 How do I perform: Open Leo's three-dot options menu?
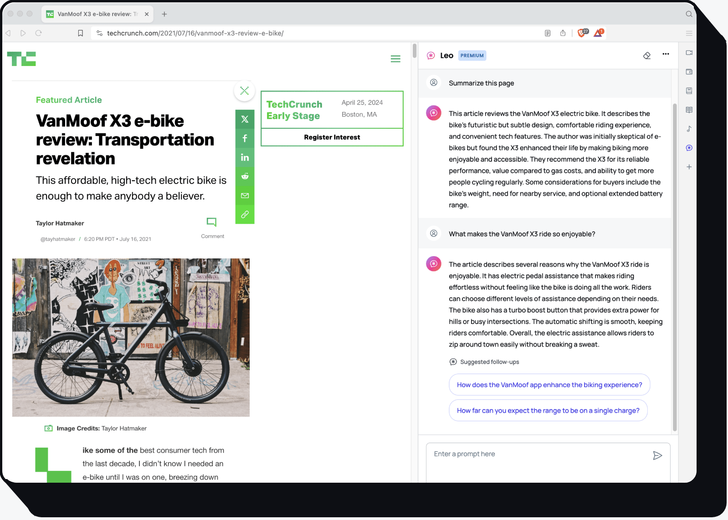pos(666,54)
